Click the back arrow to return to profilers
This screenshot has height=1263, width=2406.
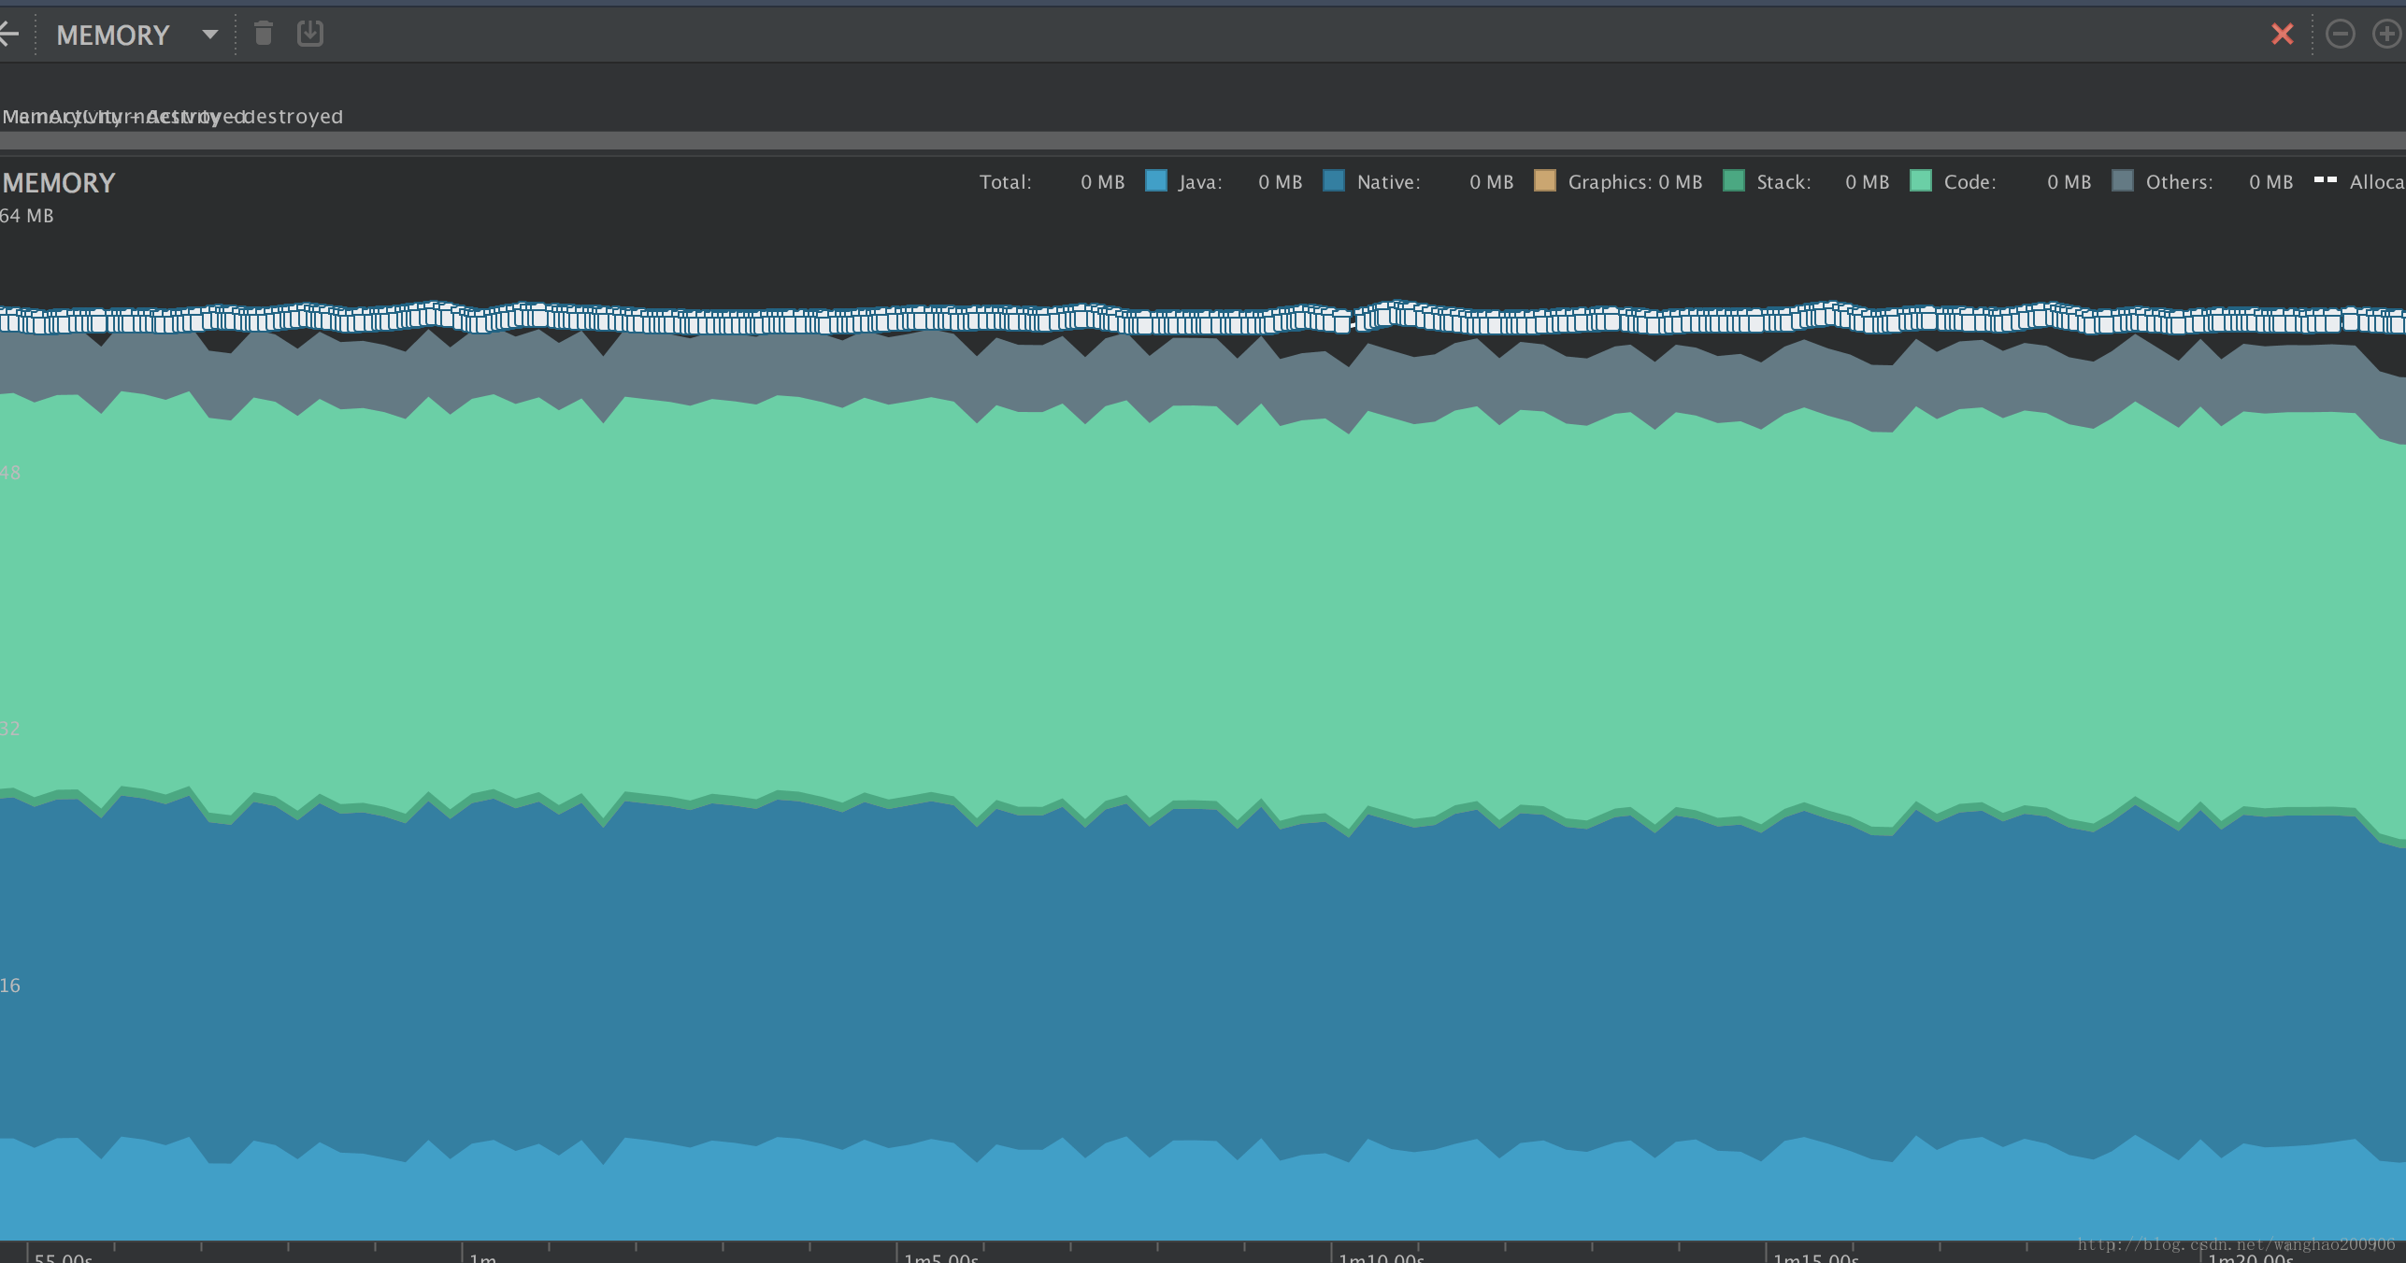(7, 35)
